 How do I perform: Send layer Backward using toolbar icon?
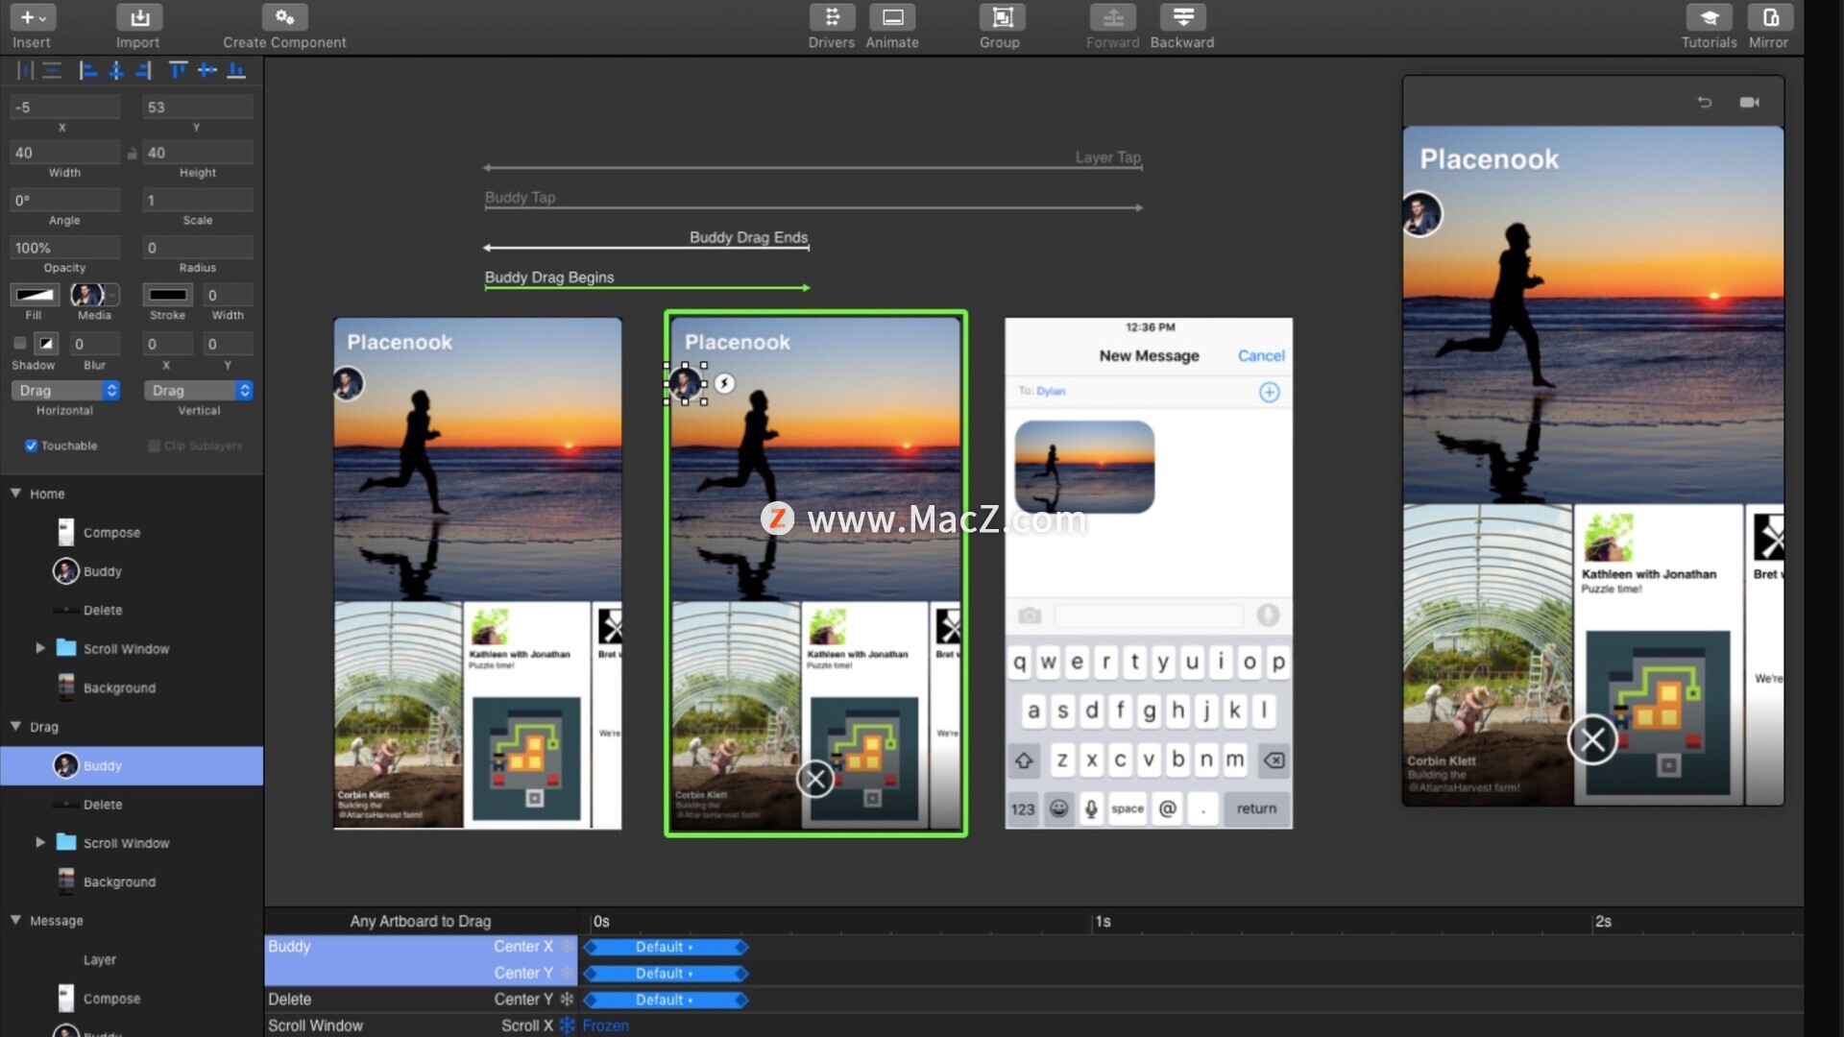pos(1182,17)
